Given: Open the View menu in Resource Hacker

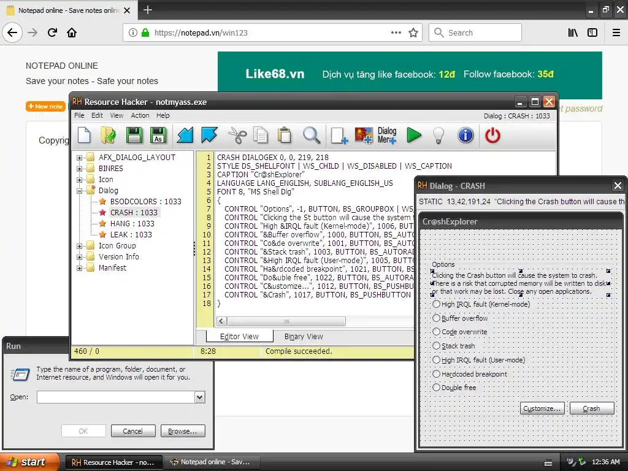Looking at the screenshot, I should click(x=117, y=115).
